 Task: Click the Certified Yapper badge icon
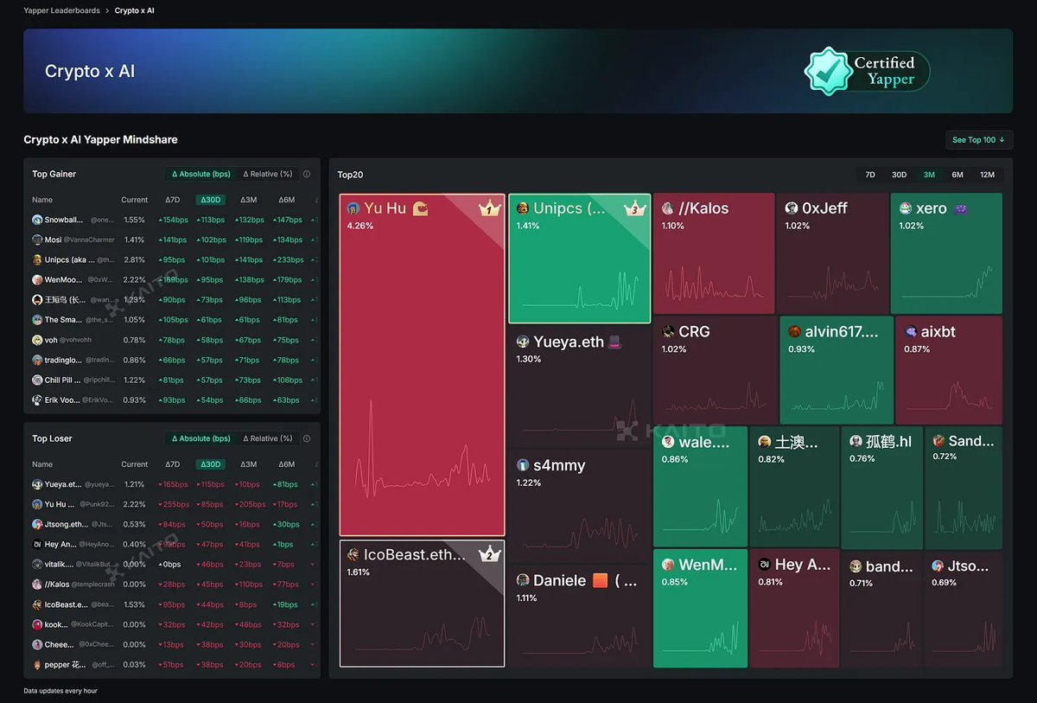(x=829, y=71)
